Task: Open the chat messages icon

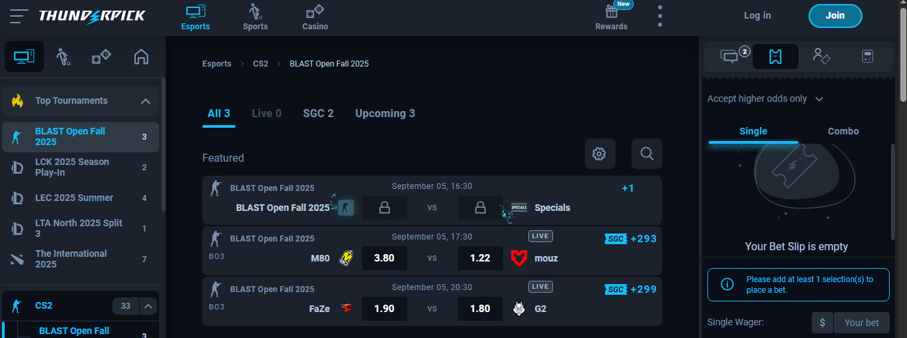Action: click(730, 57)
